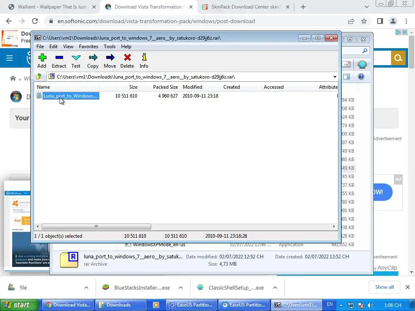Click the share page icon in the address bar
415x311 pixels.
tap(351, 21)
